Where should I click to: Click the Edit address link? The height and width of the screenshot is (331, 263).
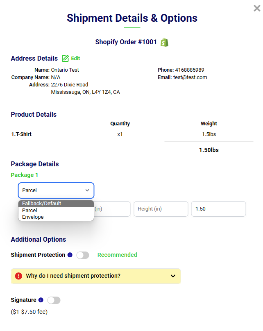pyautogui.click(x=75, y=59)
